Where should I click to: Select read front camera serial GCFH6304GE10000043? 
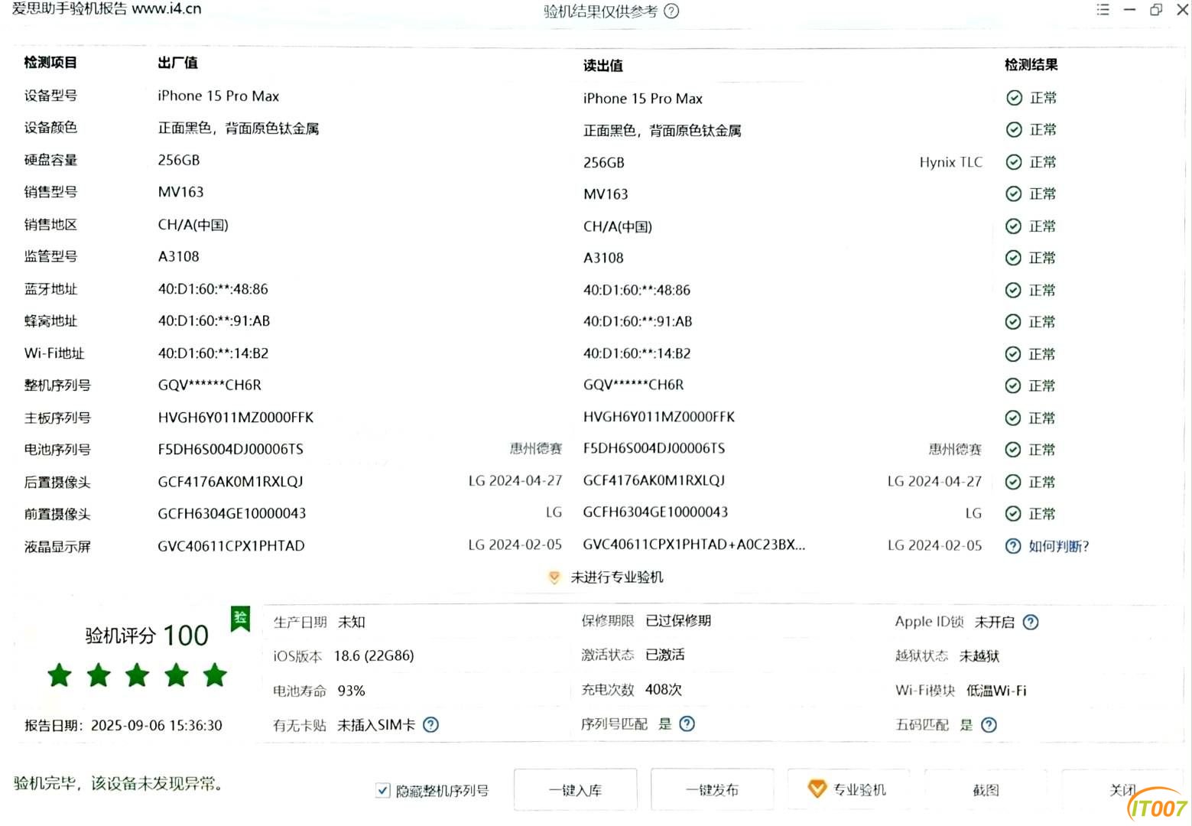[x=655, y=512]
